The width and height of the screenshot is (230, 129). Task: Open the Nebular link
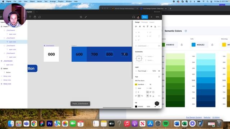(x=207, y=118)
